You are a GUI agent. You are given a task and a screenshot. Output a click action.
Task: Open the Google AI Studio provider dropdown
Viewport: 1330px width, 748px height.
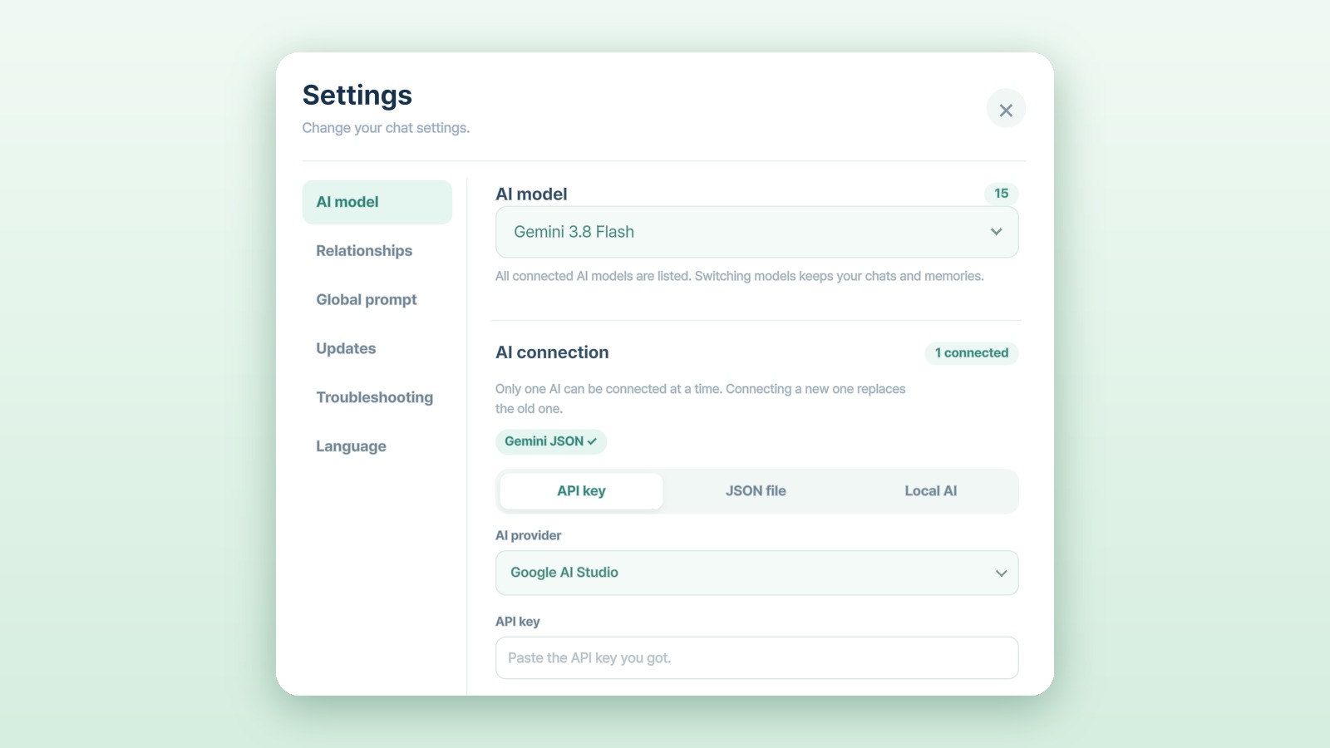coord(756,573)
